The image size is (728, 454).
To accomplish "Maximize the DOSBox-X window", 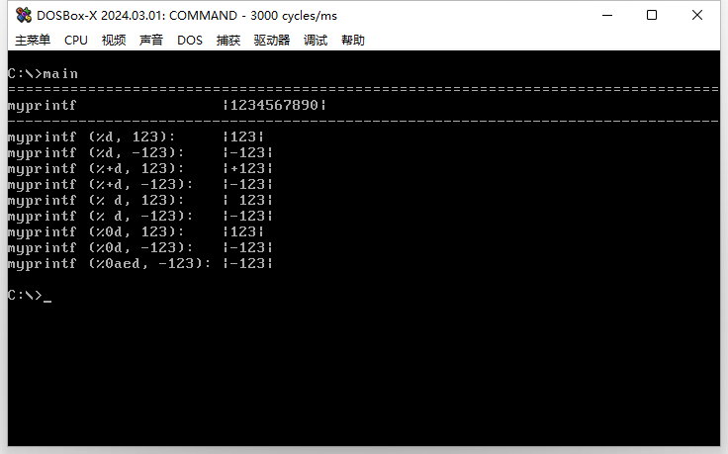I will click(x=652, y=15).
